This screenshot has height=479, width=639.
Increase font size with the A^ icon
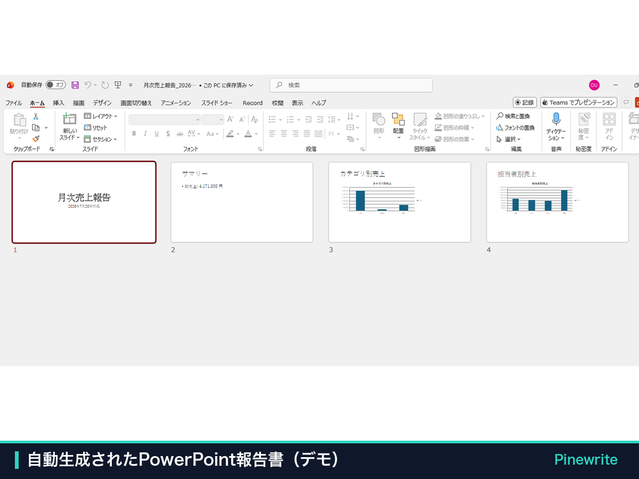(x=231, y=120)
